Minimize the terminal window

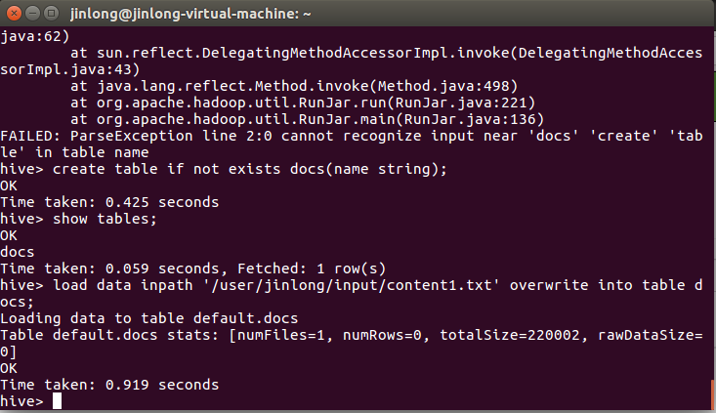[31, 14]
